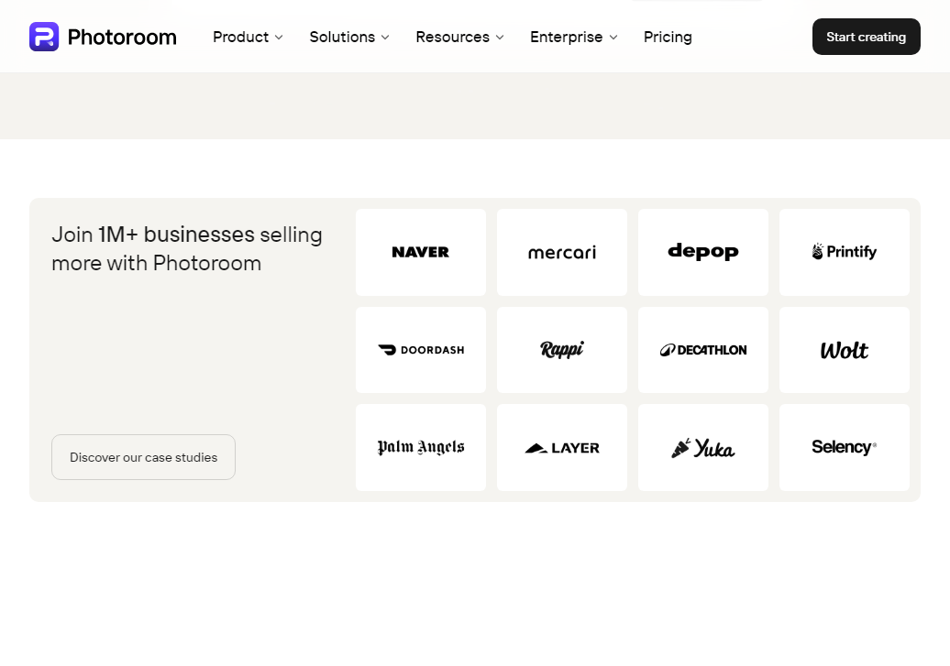
Task: Select the Palm Angels logo card
Action: point(421,447)
